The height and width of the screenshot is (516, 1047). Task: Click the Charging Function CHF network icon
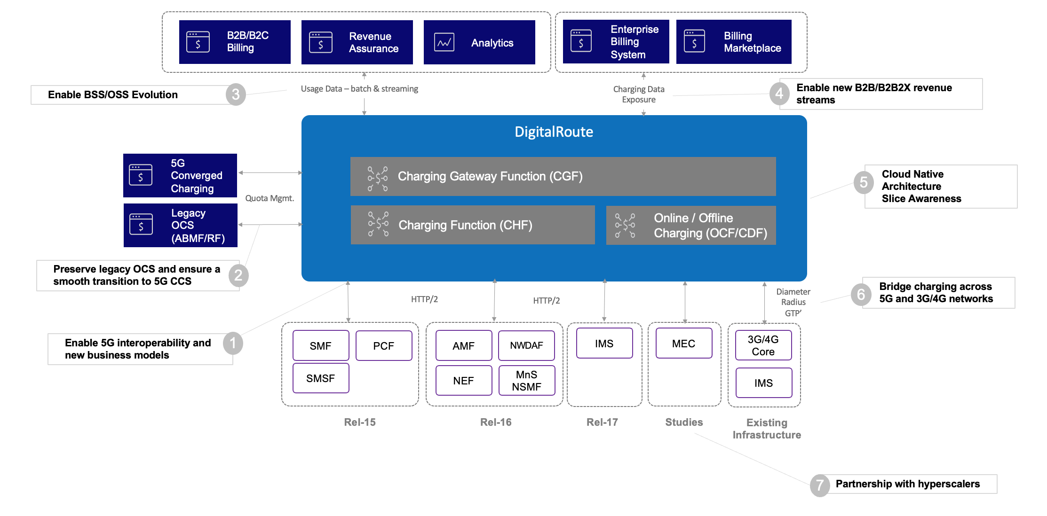click(x=378, y=224)
